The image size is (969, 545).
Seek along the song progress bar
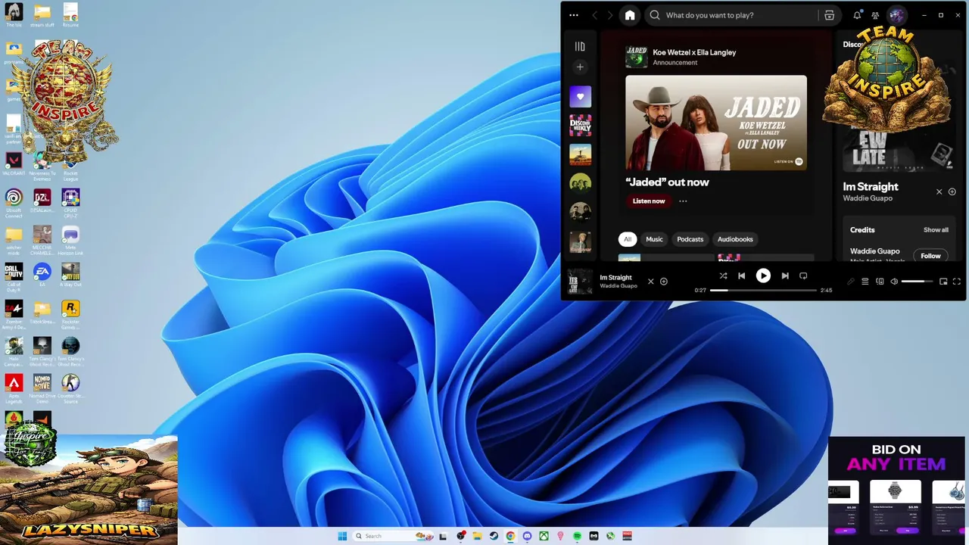point(764,290)
